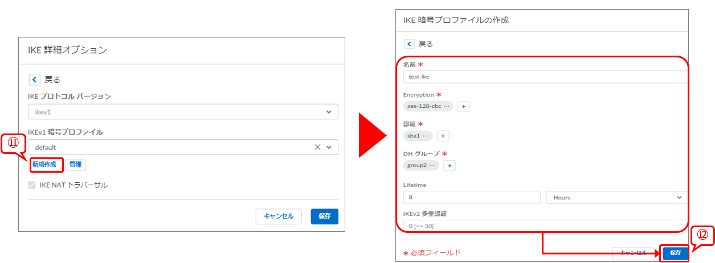Open the Hours lifetime unit dropdown
715x263 pixels.
(616, 197)
